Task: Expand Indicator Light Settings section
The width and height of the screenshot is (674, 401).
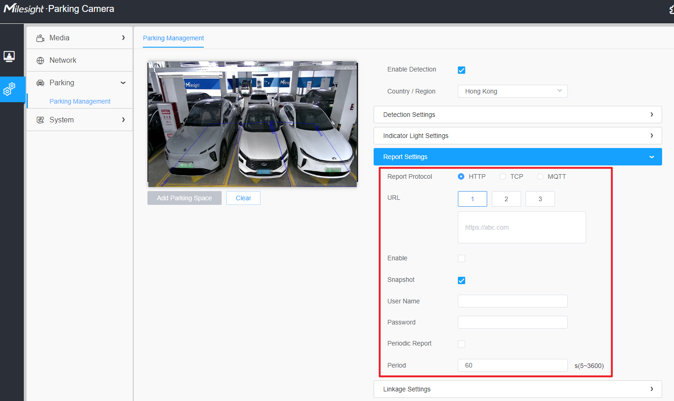Action: click(x=518, y=136)
